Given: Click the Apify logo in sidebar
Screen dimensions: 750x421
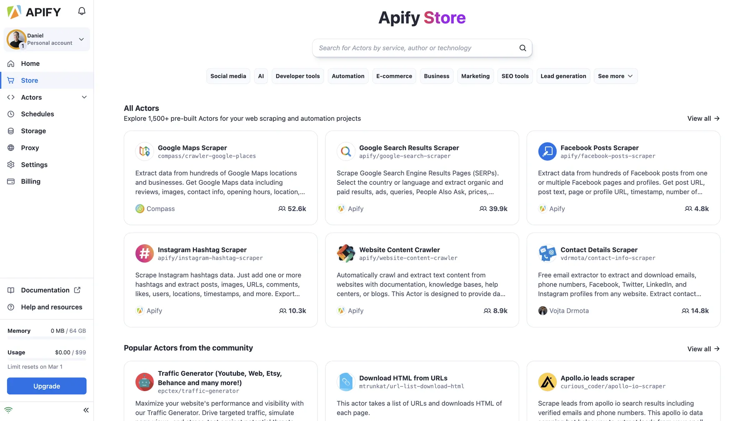Looking at the screenshot, I should [x=34, y=12].
